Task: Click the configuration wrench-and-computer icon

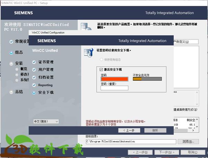Action: (x=89, y=53)
